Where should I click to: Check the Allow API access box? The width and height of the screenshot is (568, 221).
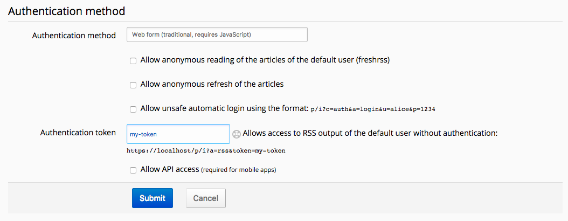pos(133,170)
